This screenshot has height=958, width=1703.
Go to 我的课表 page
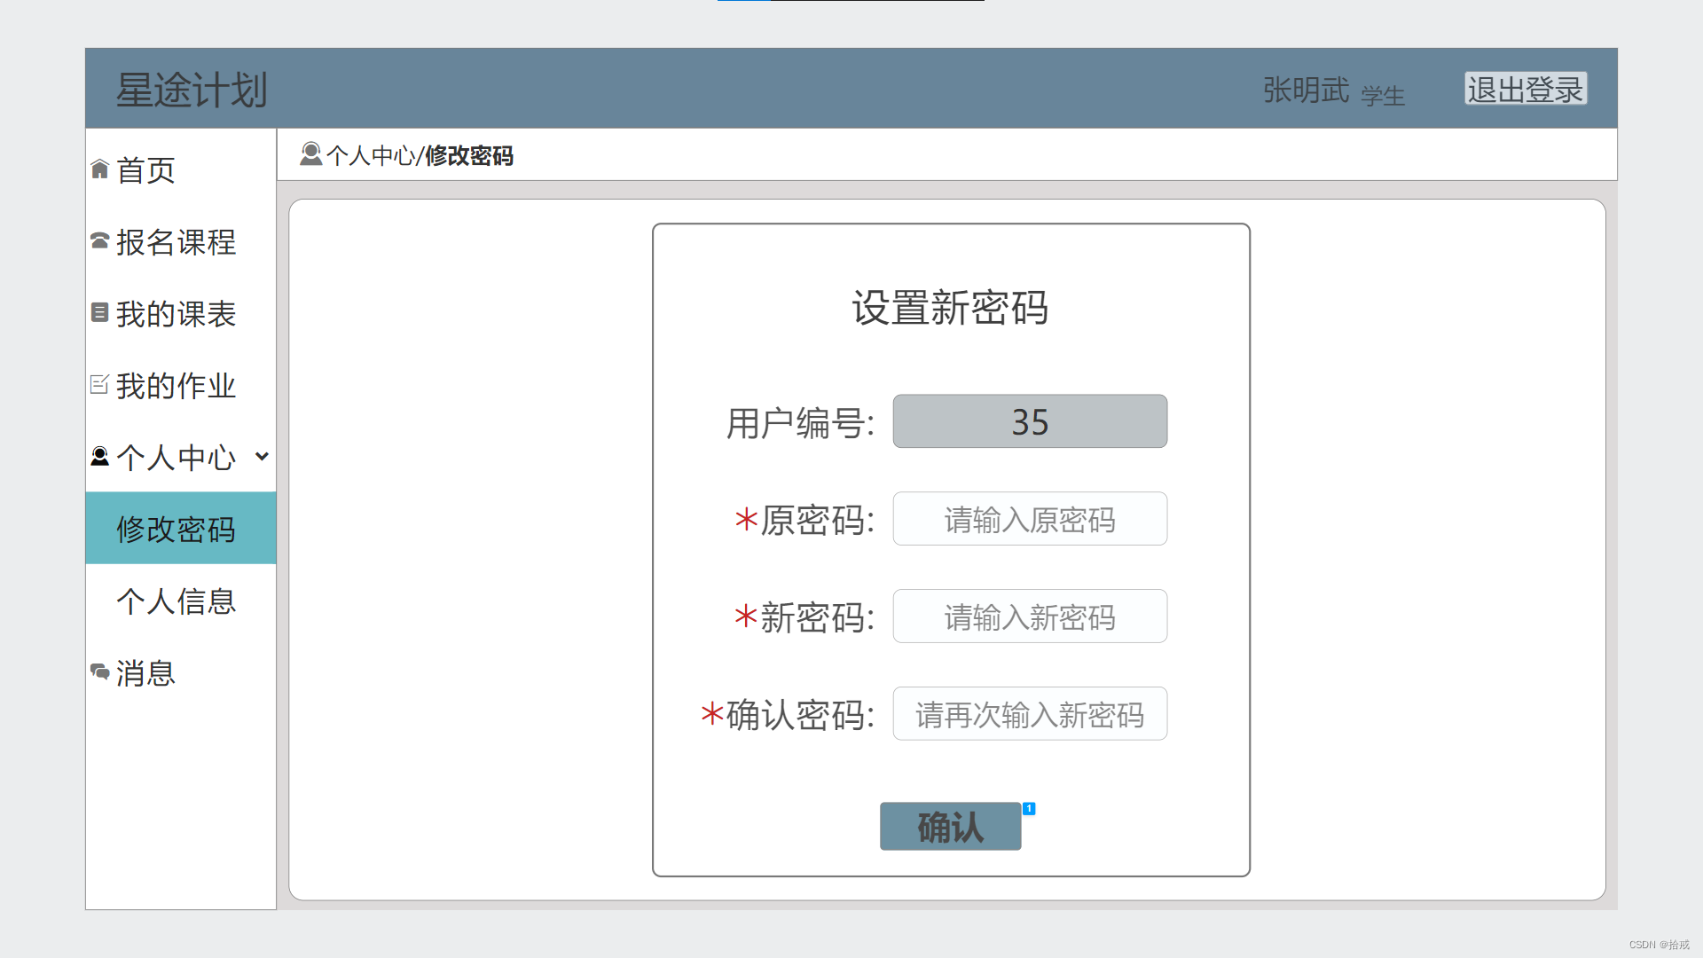click(176, 313)
